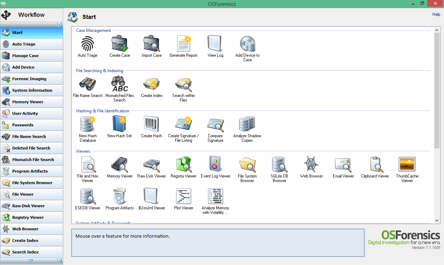Click the down arrow of the vertical scrollbar
Image resolution: width=444 pixels, height=265 pixels.
coord(437,220)
